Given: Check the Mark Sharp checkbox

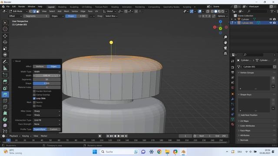Looking at the screenshot, I should click(x=34, y=106).
